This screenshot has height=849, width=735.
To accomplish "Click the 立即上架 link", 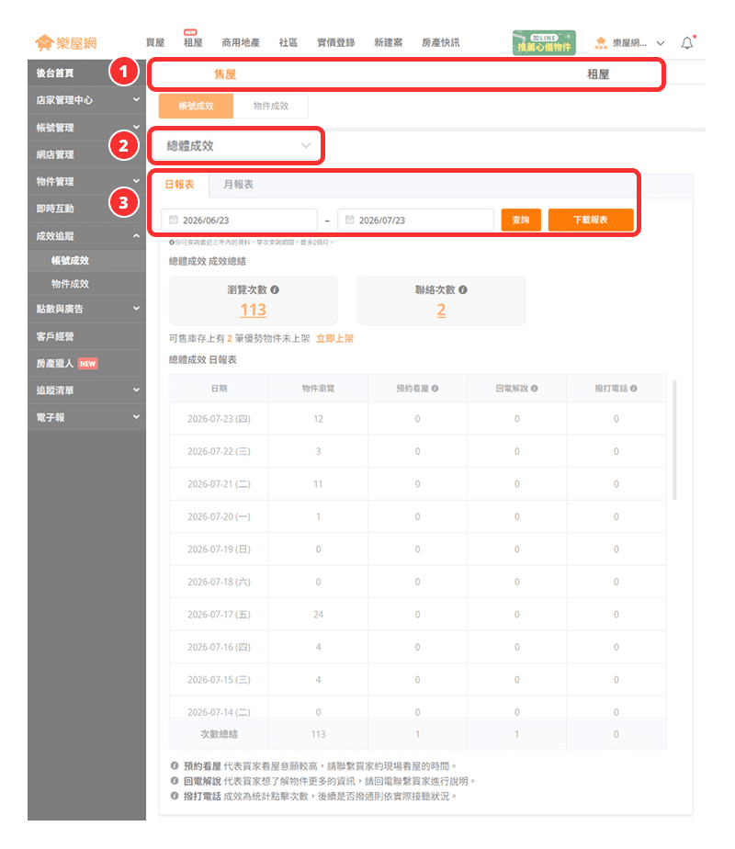I will 334,338.
